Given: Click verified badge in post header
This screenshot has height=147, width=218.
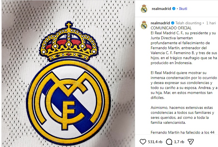Looking at the screenshot, I should (174, 9).
